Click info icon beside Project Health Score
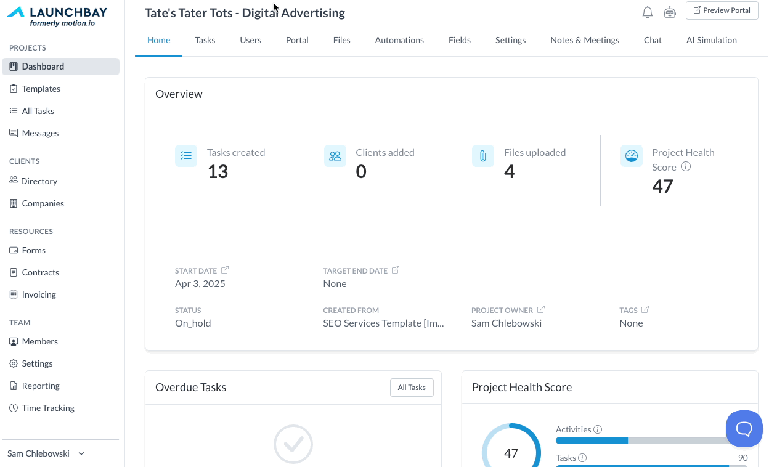Viewport: 769px width, 467px height. tap(686, 166)
